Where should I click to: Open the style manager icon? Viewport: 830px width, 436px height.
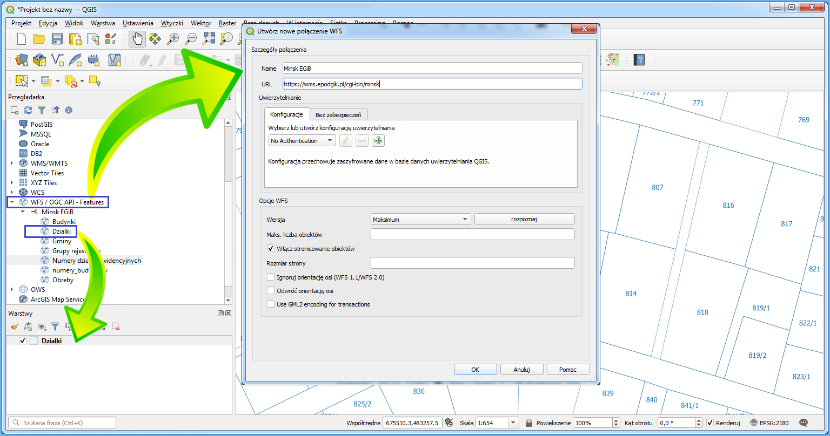pyautogui.click(x=111, y=39)
